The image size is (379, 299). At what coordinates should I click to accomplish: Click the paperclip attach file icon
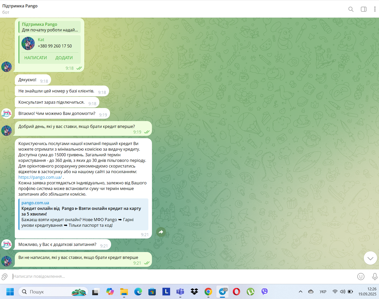(x=4, y=277)
